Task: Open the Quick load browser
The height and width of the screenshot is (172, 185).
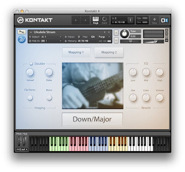Action: coord(105,20)
